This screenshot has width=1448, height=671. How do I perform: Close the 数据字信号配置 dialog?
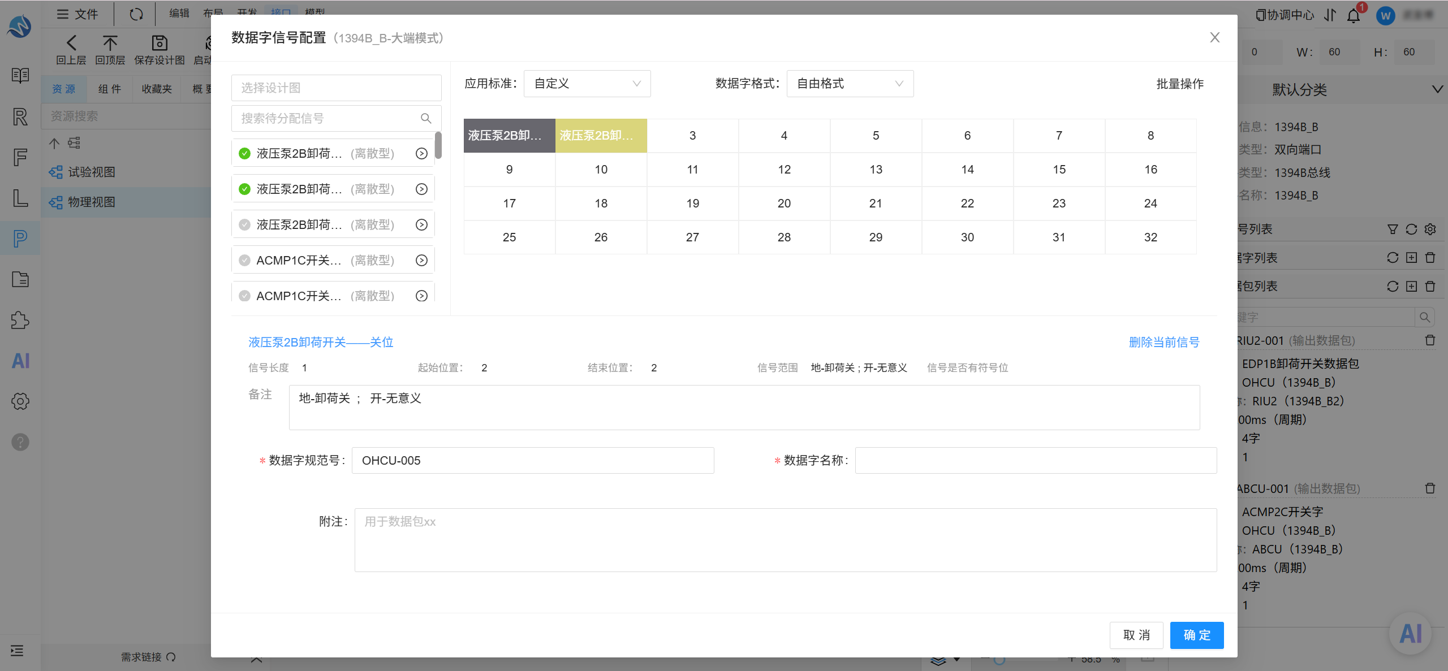1214,37
